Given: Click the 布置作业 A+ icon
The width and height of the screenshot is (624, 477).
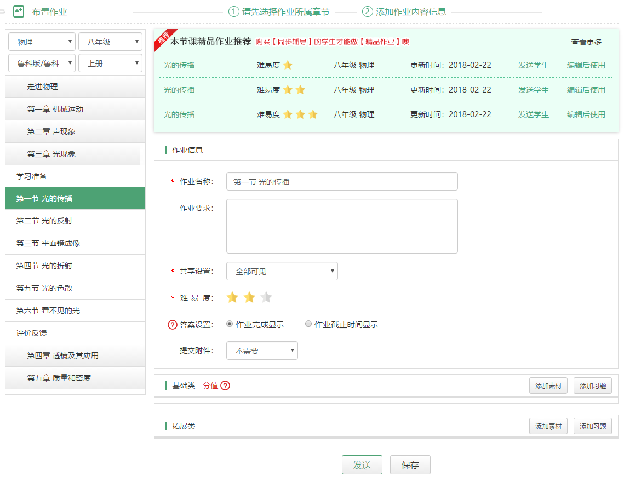Looking at the screenshot, I should click(19, 11).
